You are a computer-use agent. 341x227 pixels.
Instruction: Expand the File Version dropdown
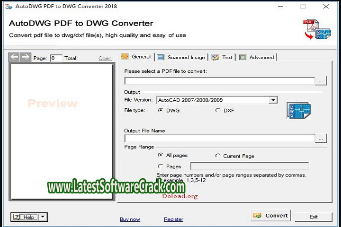pos(273,100)
